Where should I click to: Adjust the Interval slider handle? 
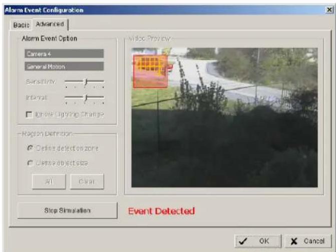coord(86,97)
